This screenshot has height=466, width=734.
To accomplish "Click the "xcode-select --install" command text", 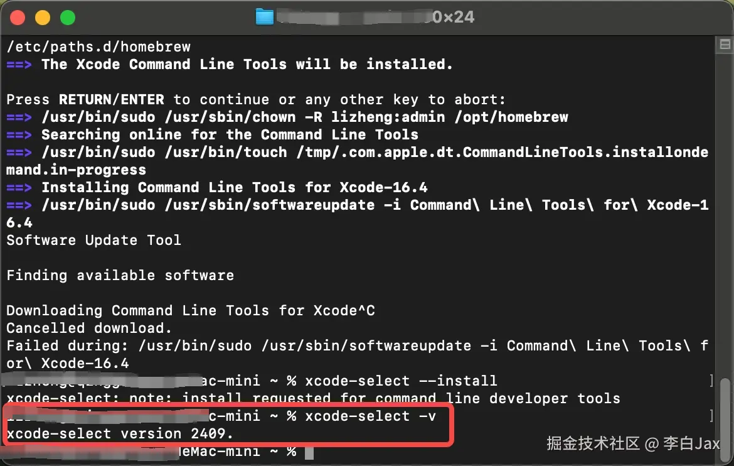I will [401, 381].
